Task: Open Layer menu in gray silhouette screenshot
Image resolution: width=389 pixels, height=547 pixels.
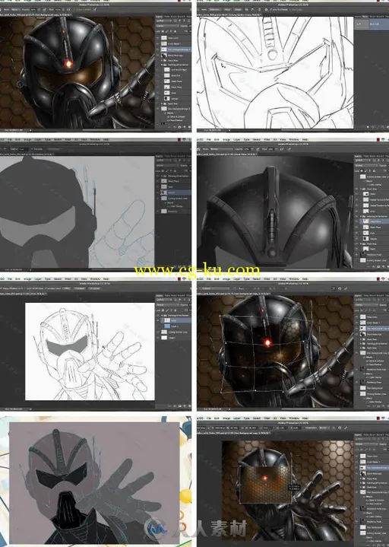Action: [x=38, y=139]
